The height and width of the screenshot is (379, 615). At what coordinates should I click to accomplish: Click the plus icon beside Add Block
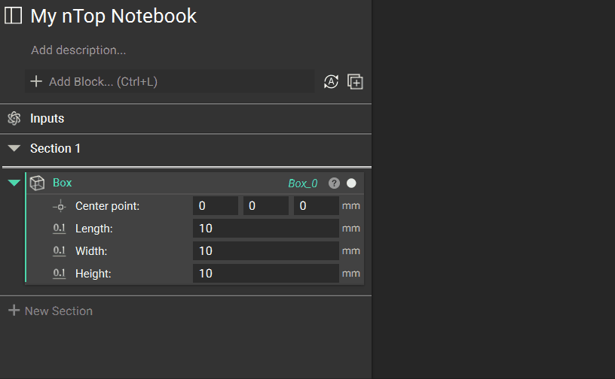click(x=36, y=81)
